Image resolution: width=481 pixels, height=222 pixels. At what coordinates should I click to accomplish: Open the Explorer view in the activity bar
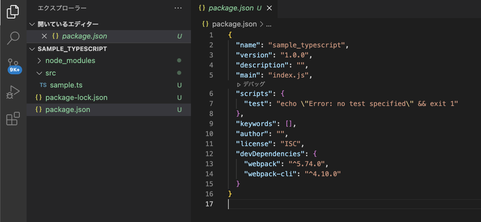(x=13, y=11)
